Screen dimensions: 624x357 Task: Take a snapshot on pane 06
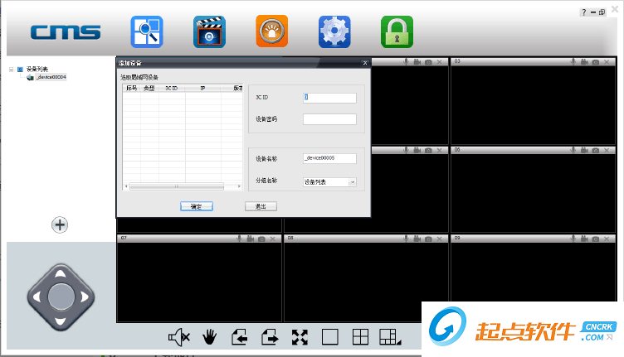[x=595, y=150]
